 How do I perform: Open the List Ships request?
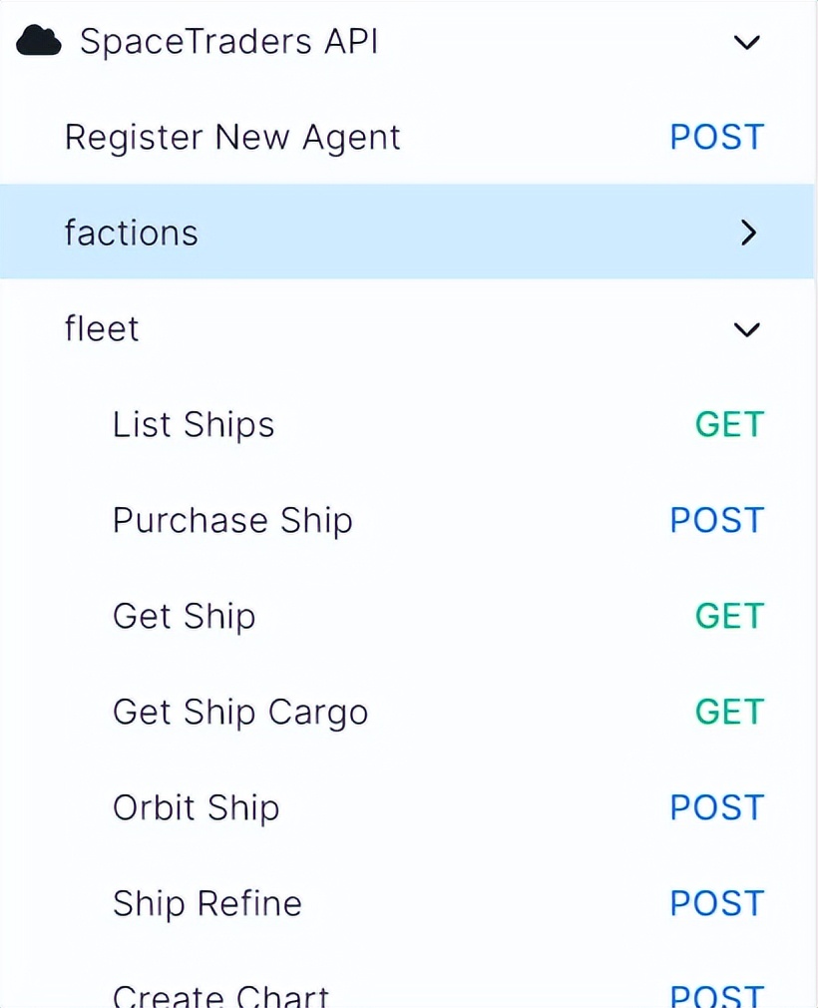tap(194, 424)
